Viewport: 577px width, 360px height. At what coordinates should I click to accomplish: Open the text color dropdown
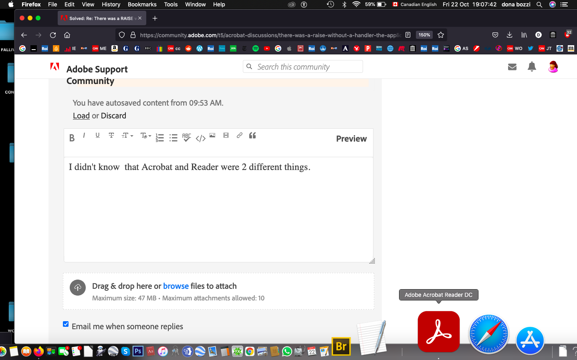[145, 136]
